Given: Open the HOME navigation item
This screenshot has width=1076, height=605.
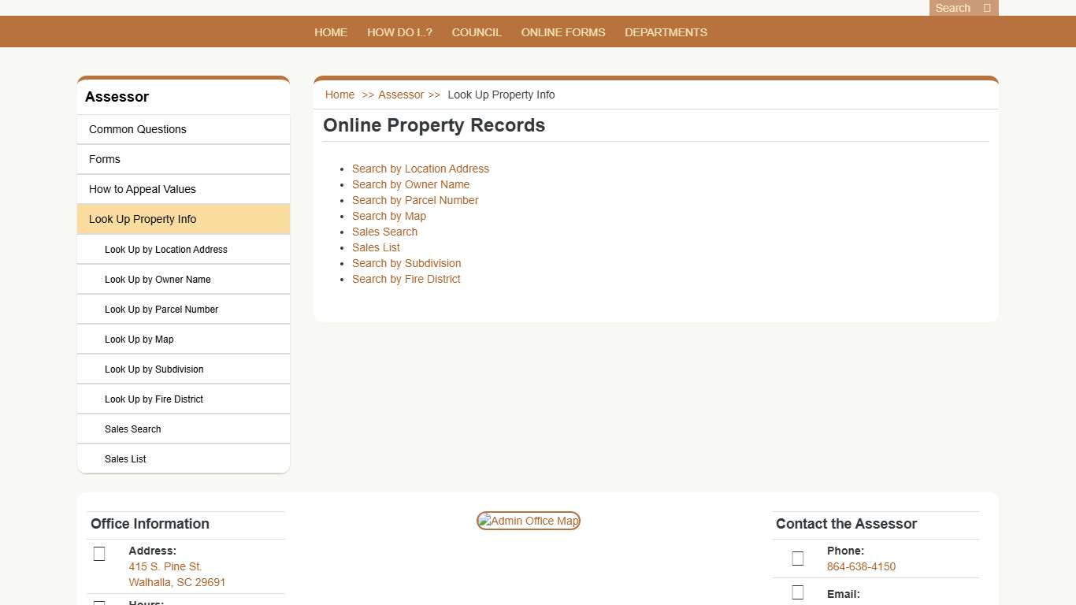Looking at the screenshot, I should pyautogui.click(x=331, y=32).
